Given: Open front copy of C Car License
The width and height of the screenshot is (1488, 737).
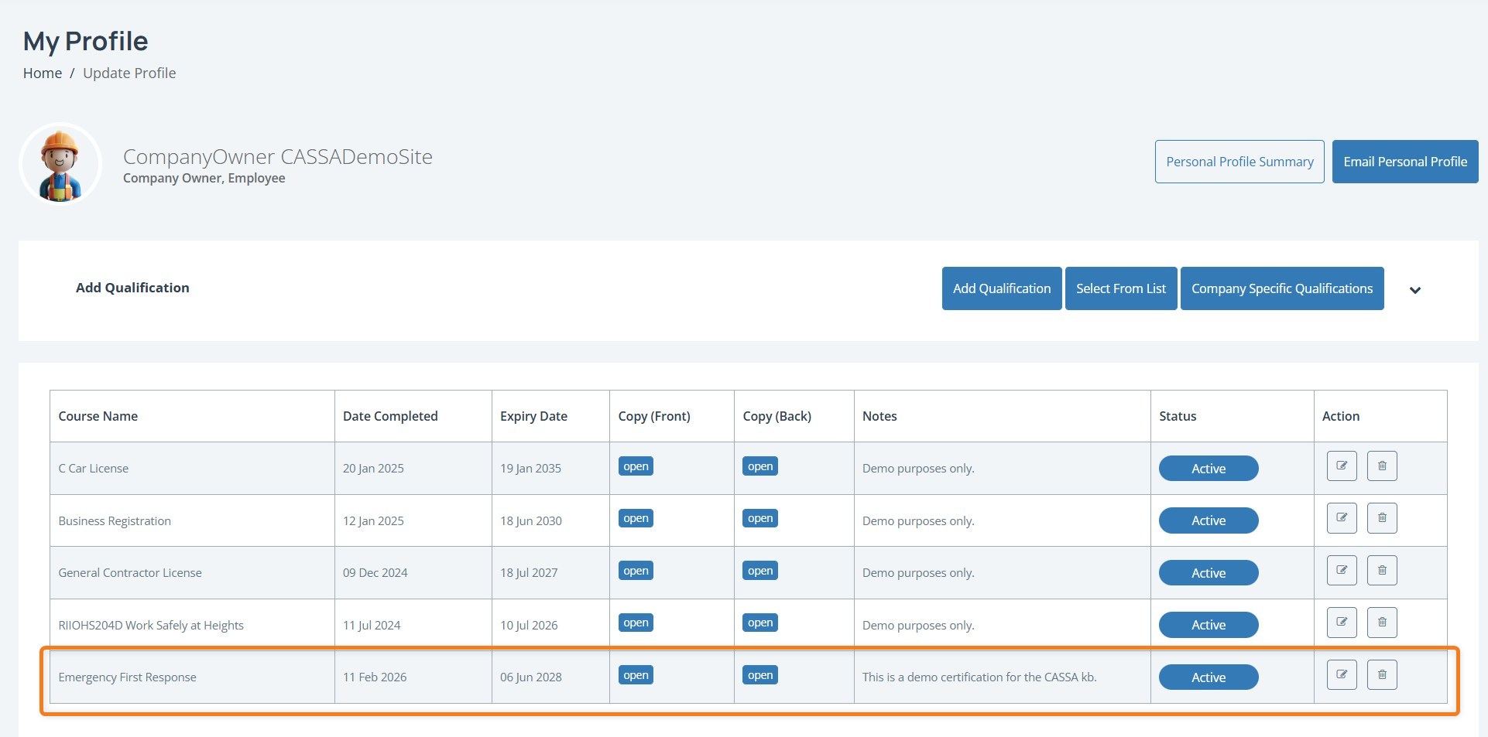Looking at the screenshot, I should click(x=636, y=466).
